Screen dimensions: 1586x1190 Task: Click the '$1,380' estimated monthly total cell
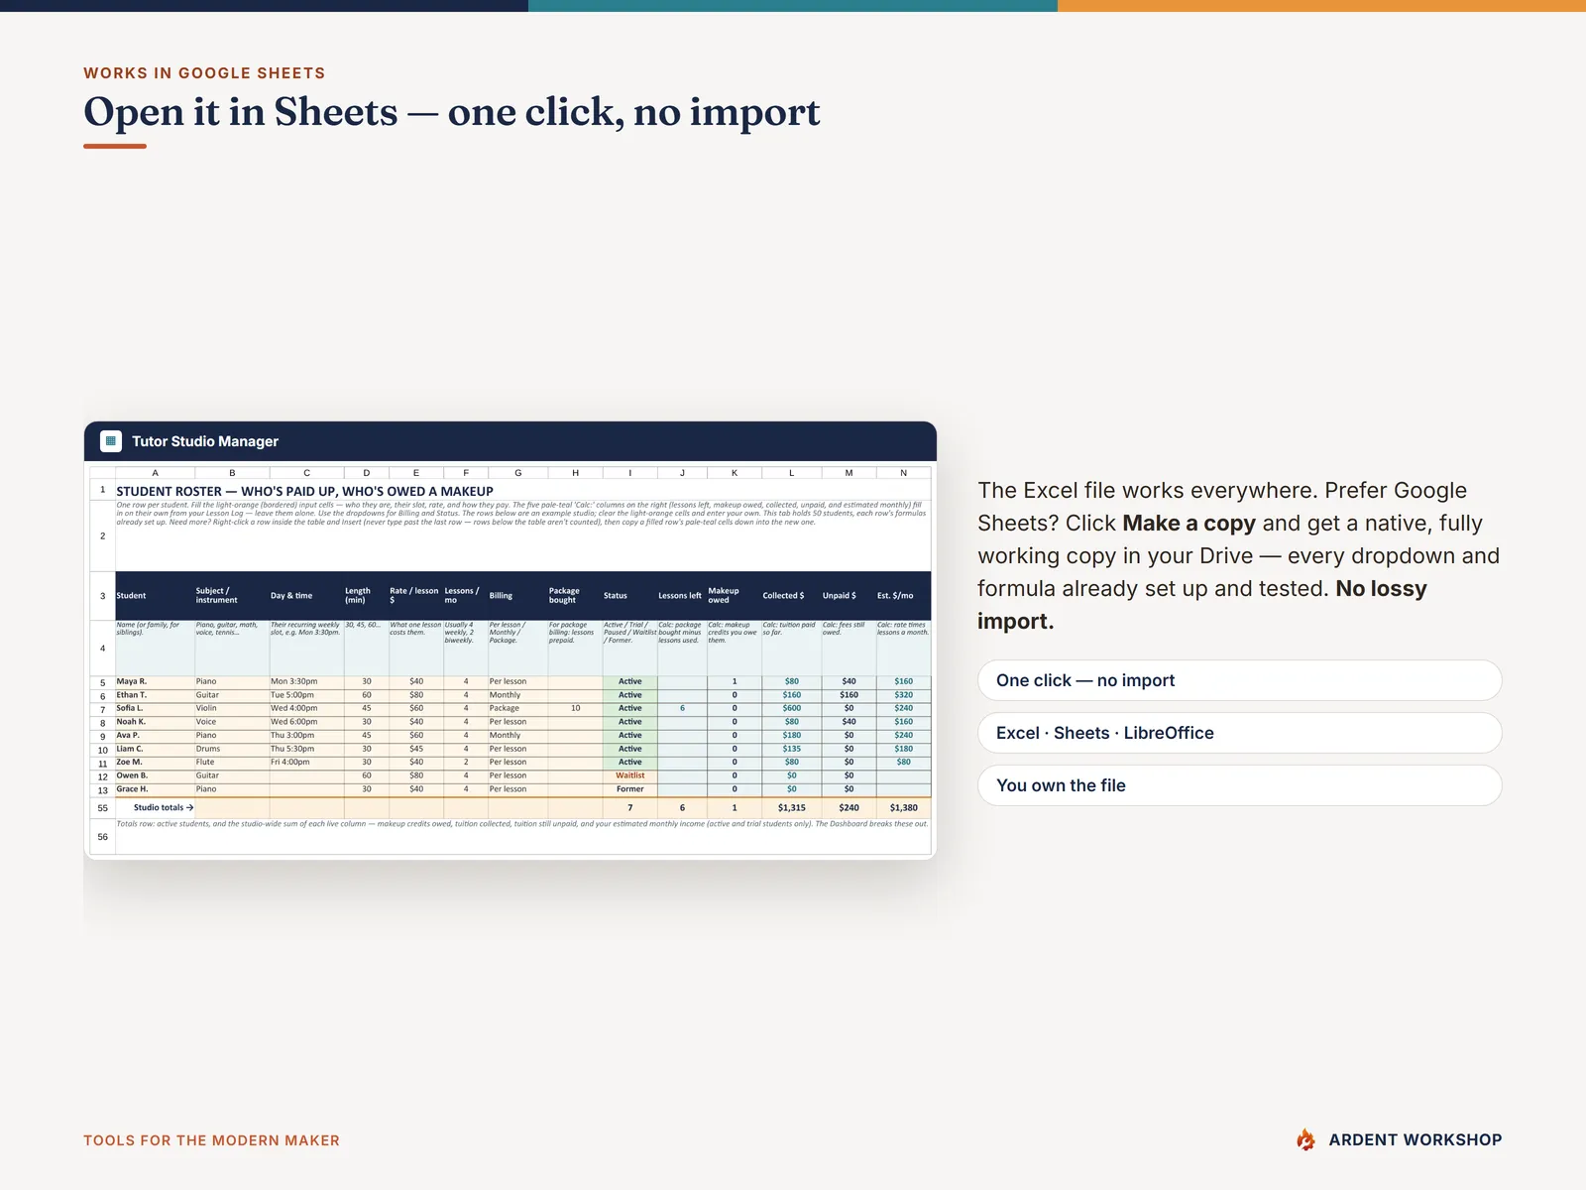903,808
